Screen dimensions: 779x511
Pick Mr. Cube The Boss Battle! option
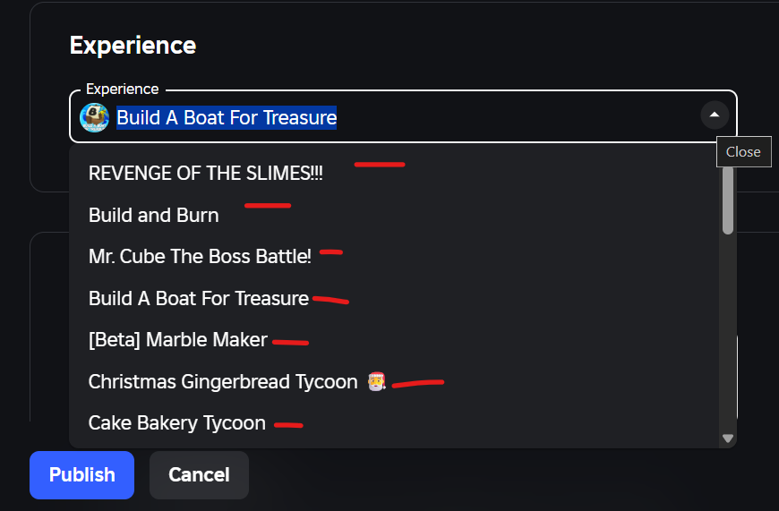(x=200, y=257)
